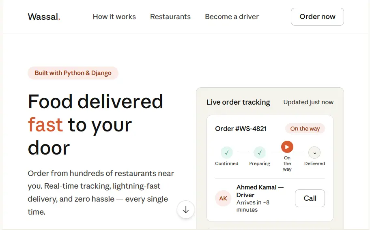This screenshot has height=230, width=370.
Task: Click the scroll-down arrow icon
Action: point(186,209)
